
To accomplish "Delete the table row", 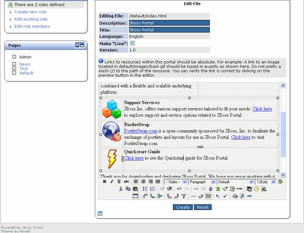I will tap(160, 196).
